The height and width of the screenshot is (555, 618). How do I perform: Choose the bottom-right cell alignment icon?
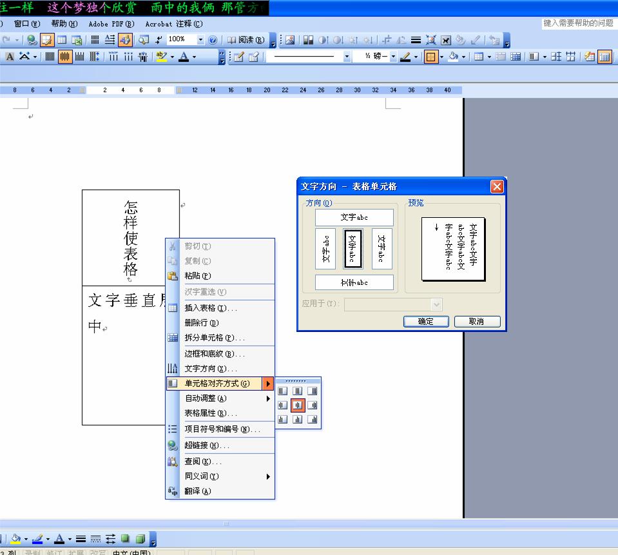313,420
